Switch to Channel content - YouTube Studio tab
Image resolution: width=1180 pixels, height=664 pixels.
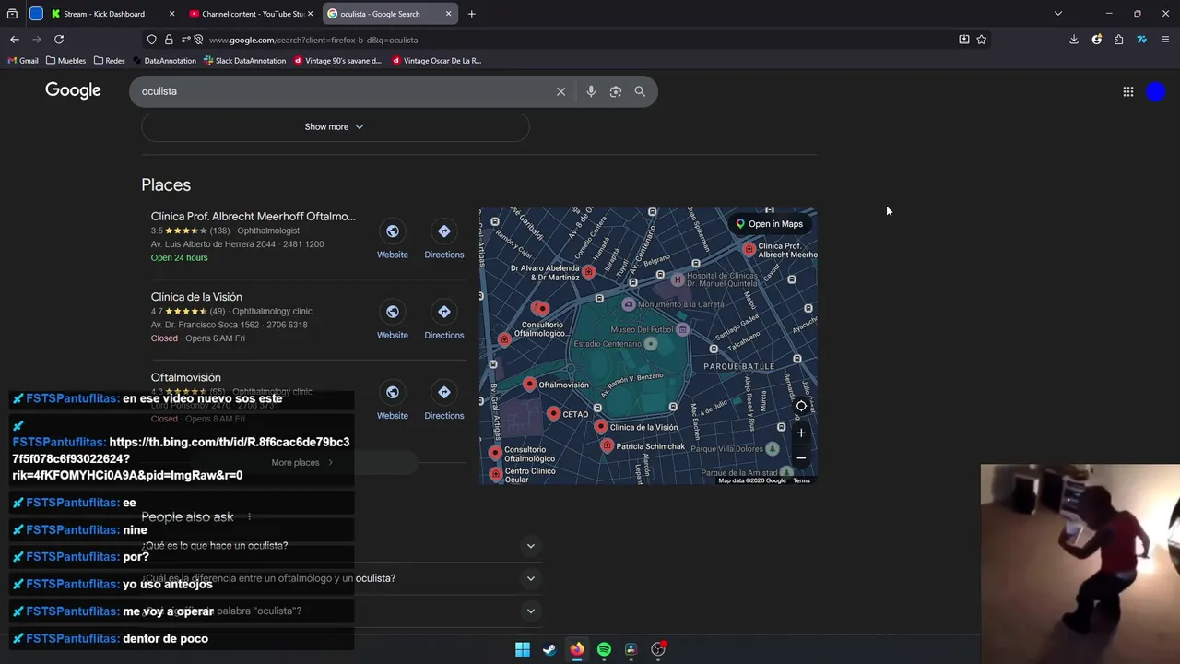tap(253, 14)
